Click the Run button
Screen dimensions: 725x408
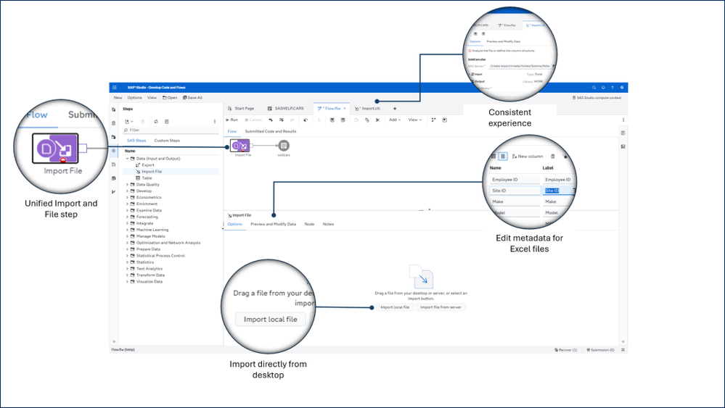[232, 120]
